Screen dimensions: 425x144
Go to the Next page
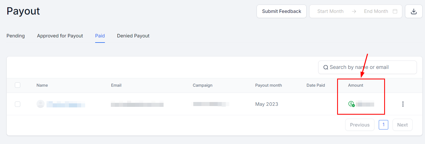(402, 125)
